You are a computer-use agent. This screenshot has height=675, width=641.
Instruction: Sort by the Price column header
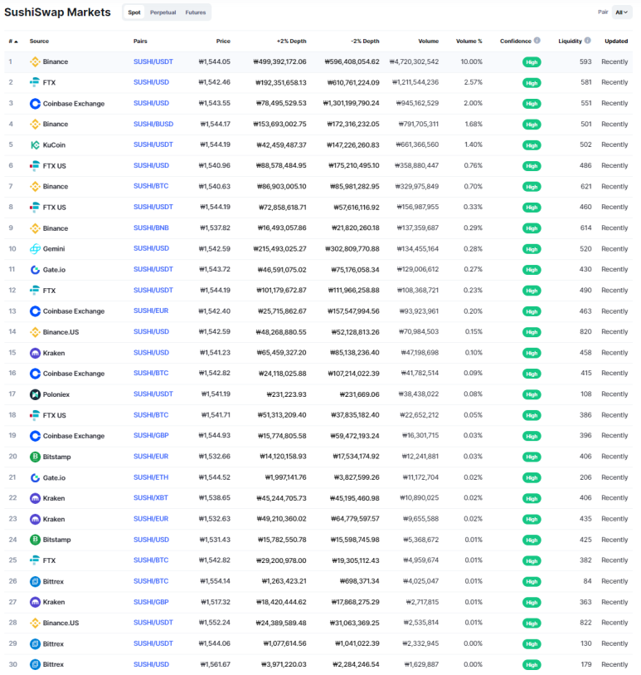(223, 42)
